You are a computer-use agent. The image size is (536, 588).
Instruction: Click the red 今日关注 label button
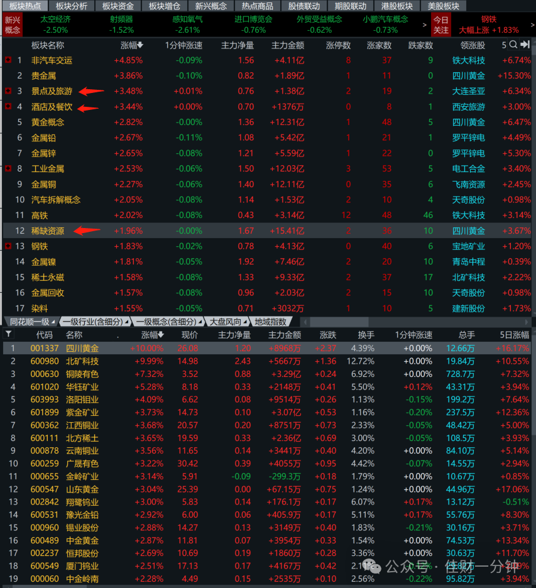click(440, 24)
